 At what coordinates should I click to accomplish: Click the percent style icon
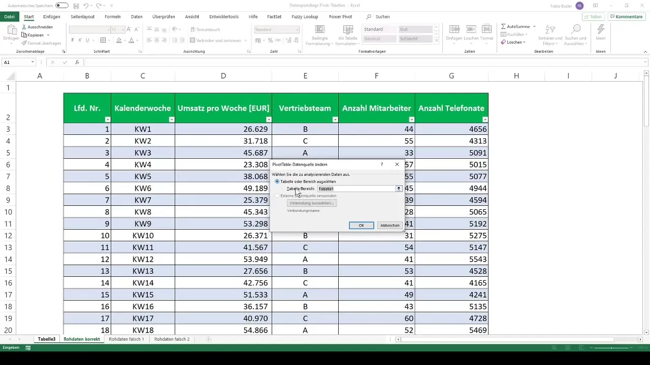coord(270,40)
